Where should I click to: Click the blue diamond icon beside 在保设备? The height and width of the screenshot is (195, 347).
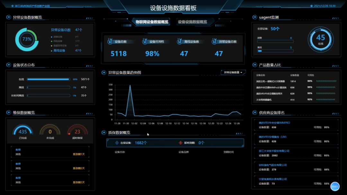(117, 143)
